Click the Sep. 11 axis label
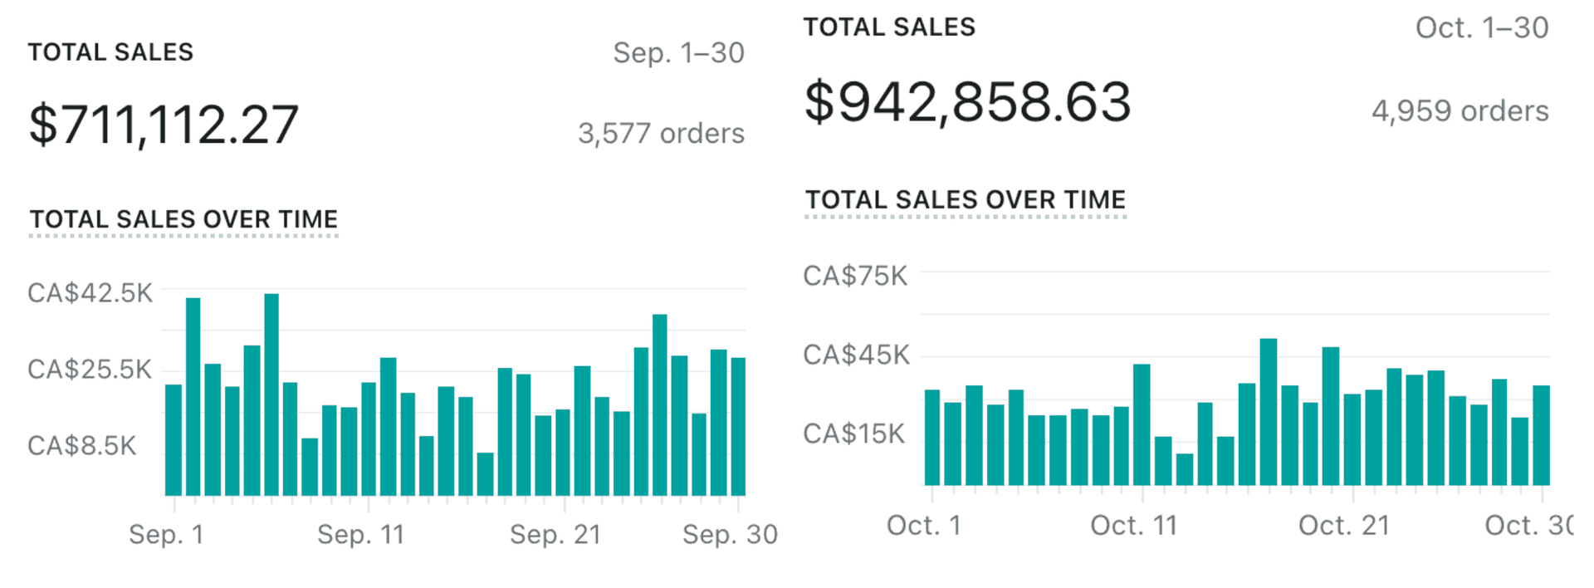This screenshot has width=1594, height=588. tap(360, 534)
